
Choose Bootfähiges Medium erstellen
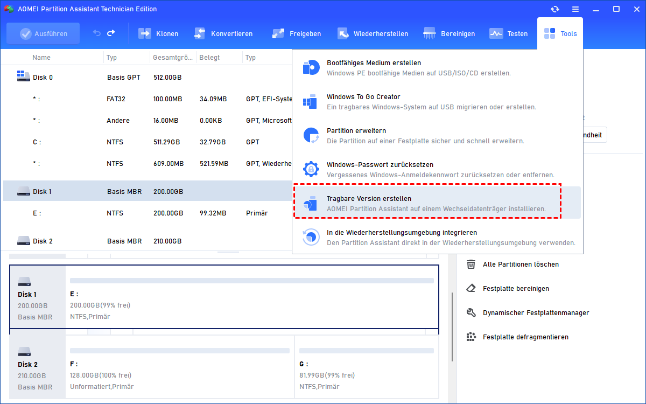pos(374,63)
